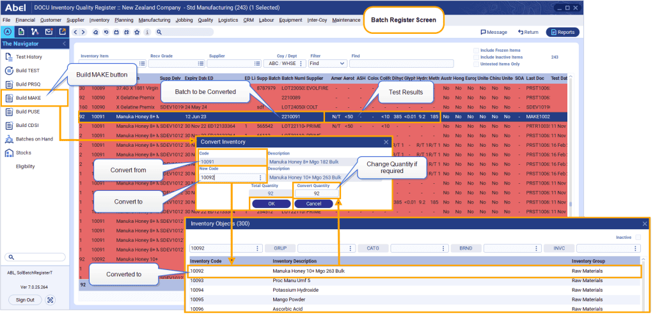The height and width of the screenshot is (316, 655).
Task: Click the favorites star toolbar icon
Action: pos(137,32)
